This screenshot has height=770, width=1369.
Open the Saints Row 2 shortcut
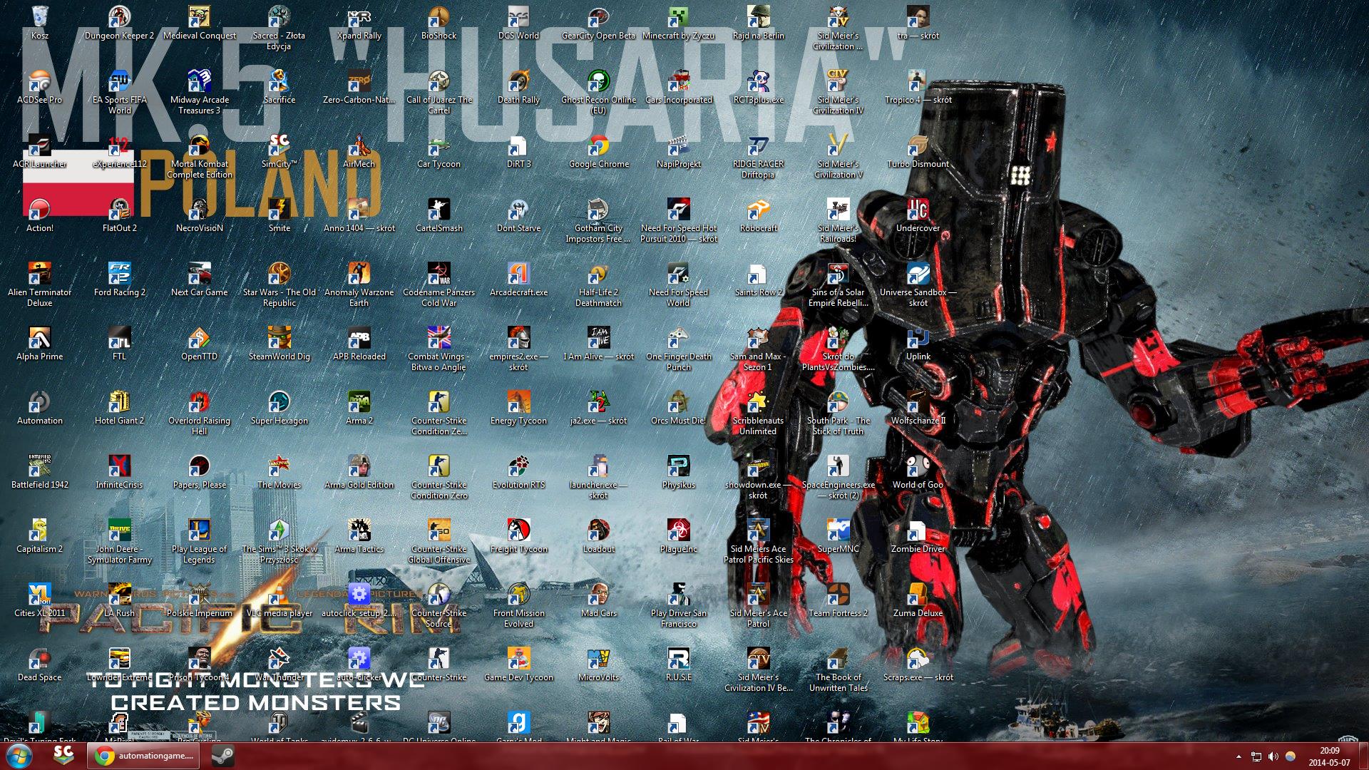pyautogui.click(x=758, y=279)
